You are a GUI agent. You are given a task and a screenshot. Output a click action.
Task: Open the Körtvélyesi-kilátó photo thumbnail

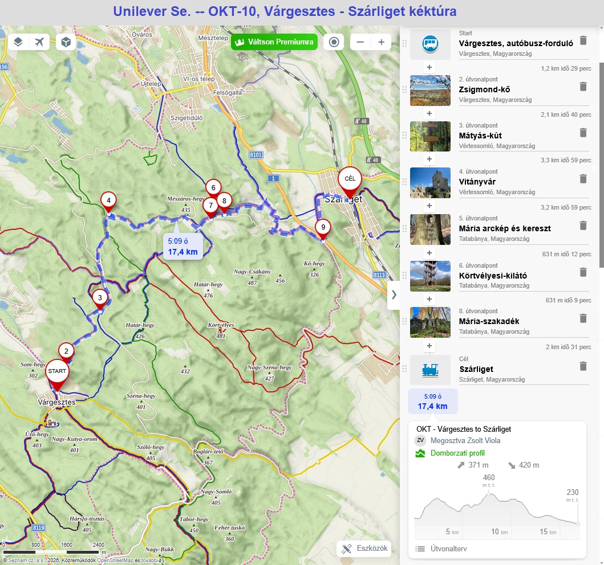[430, 276]
